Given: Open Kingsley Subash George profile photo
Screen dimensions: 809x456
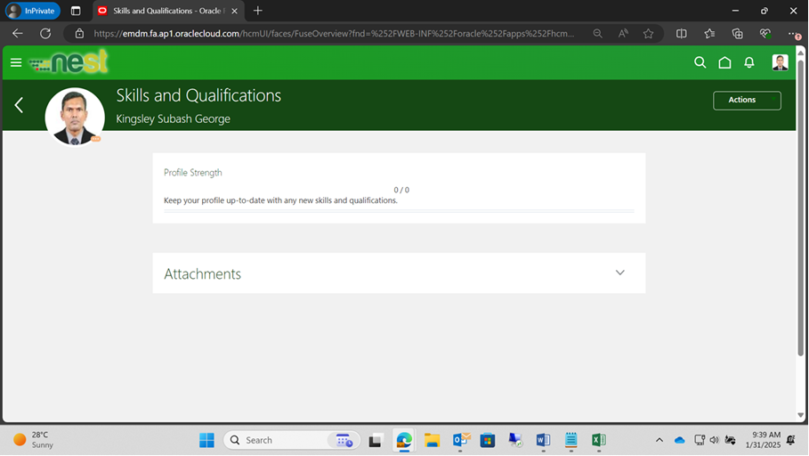Looking at the screenshot, I should 75,117.
